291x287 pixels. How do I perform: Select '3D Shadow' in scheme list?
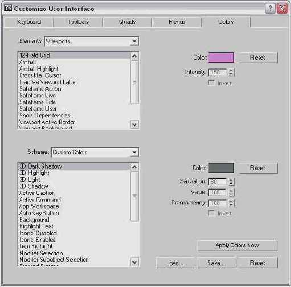(74, 186)
